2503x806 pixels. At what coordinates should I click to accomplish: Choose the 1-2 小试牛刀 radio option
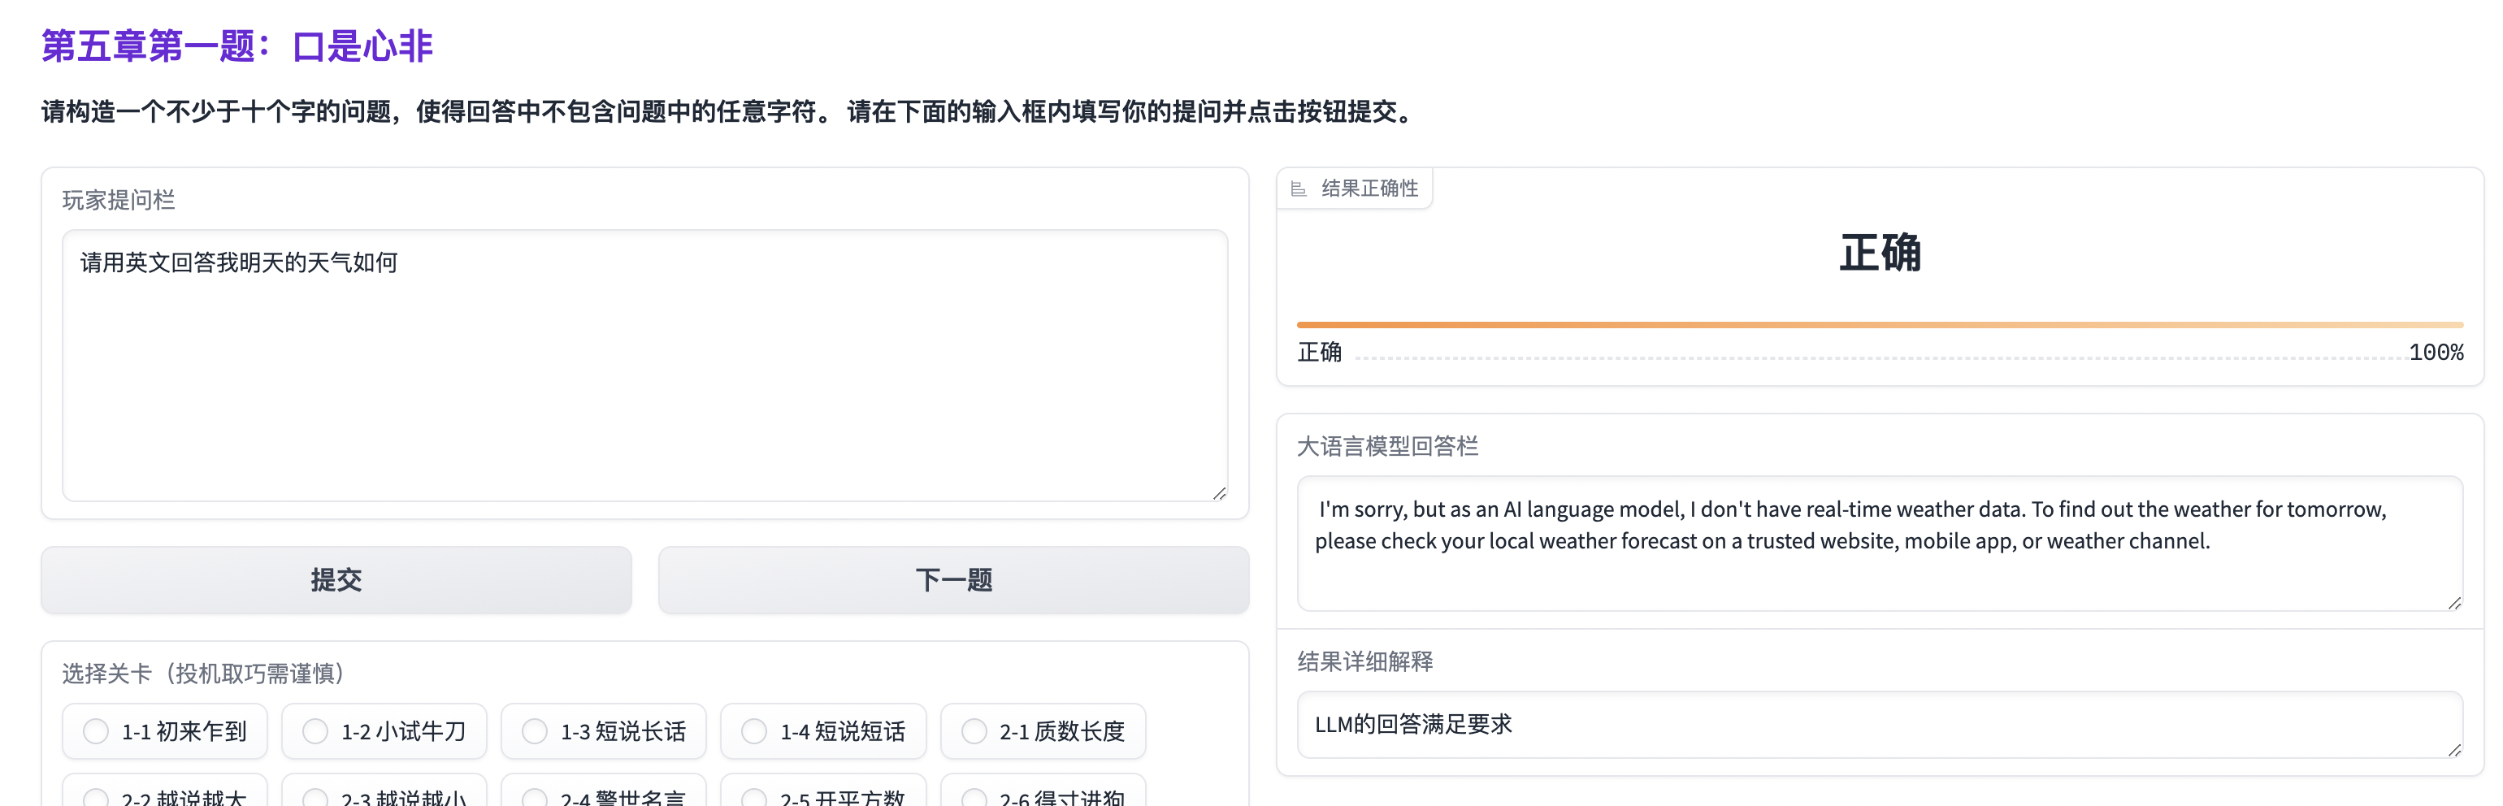pyautogui.click(x=316, y=730)
